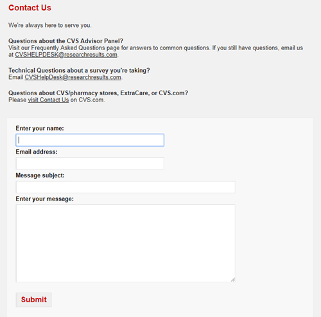Select the Message subject input box
Viewport: 321px width, 317px height.
point(125,187)
